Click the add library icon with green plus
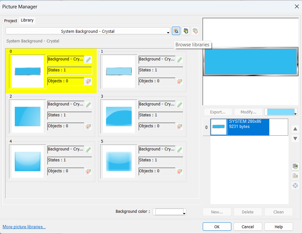This screenshot has height=234, width=302. 185,31
